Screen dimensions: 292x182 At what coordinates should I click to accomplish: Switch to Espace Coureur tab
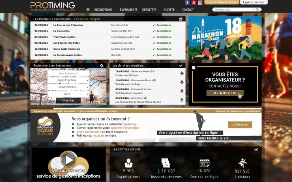pyautogui.click(x=253, y=2)
